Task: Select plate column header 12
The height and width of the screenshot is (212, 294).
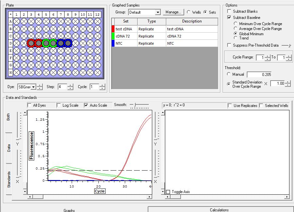Action: 97,15
